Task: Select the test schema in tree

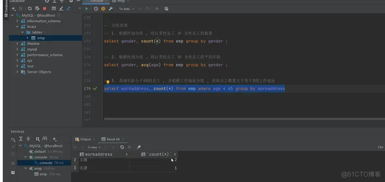Action: pyautogui.click(x=30, y=66)
